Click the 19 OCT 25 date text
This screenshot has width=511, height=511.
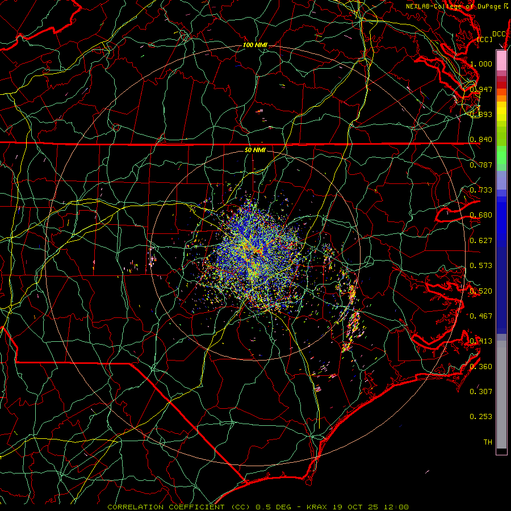(x=356, y=507)
